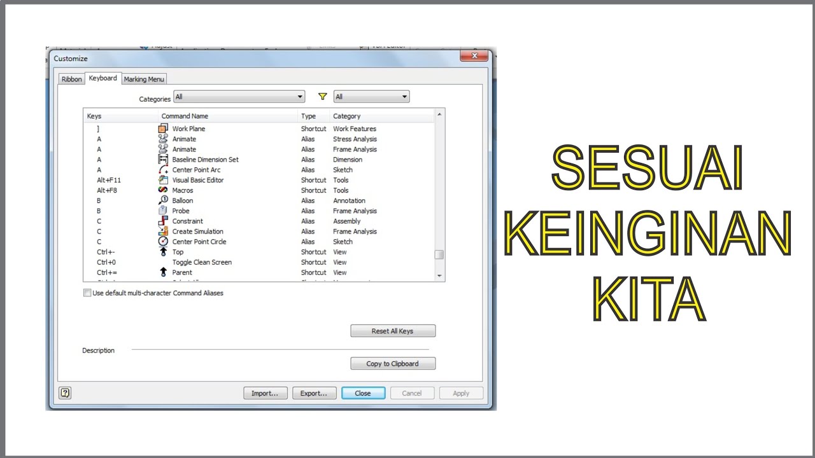
Task: Click the Baseline Dimension Set icon
Action: click(163, 159)
